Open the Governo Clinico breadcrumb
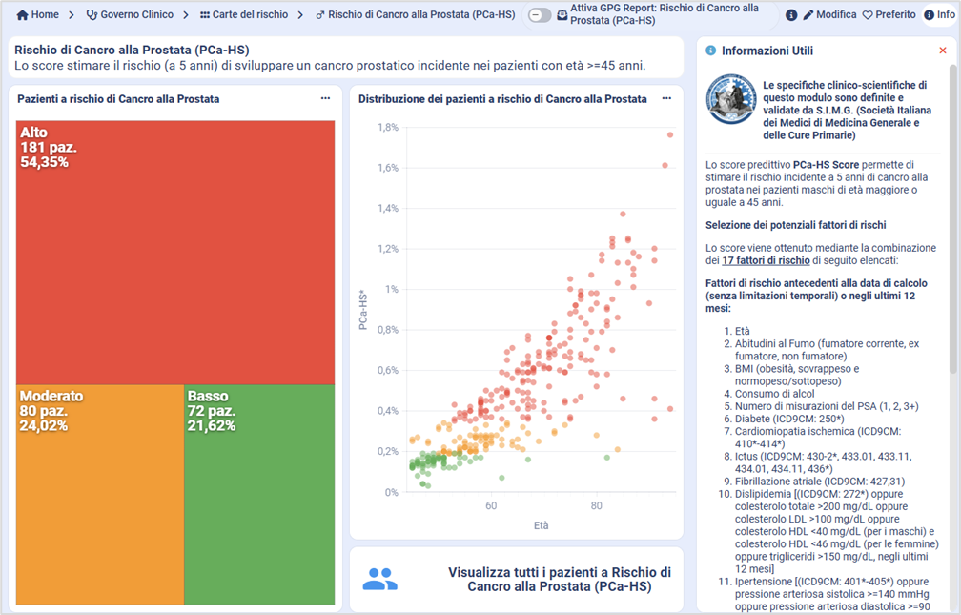The height and width of the screenshot is (615, 961). [130, 15]
